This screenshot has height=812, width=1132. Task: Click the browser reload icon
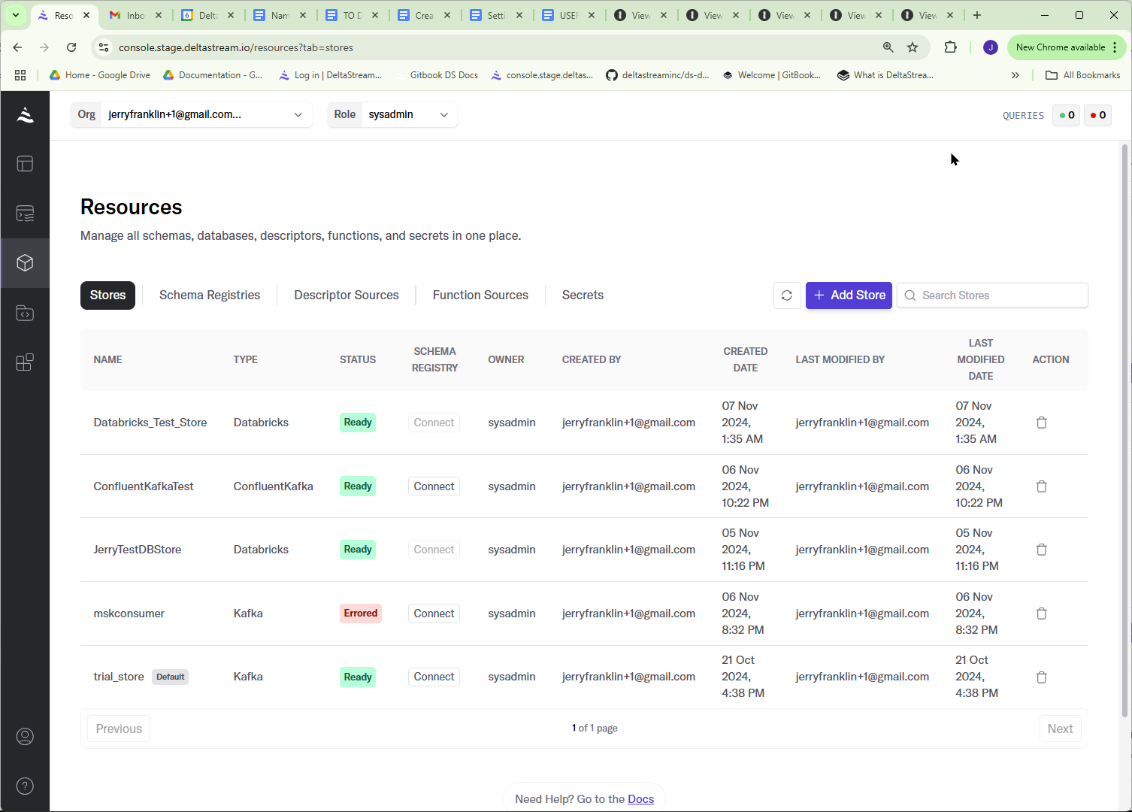pyautogui.click(x=71, y=47)
